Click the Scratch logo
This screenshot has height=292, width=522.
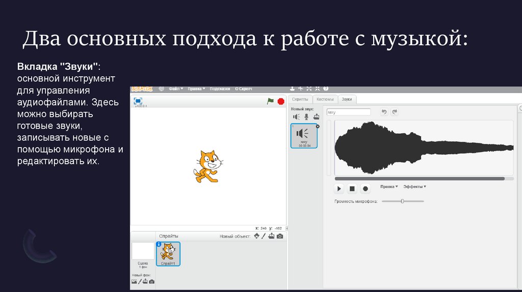(x=142, y=89)
